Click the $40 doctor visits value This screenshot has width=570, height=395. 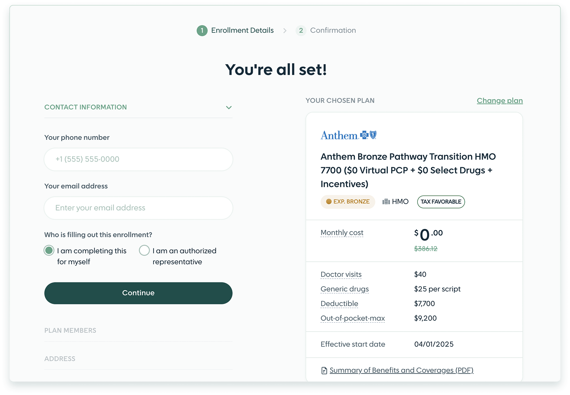click(x=420, y=274)
